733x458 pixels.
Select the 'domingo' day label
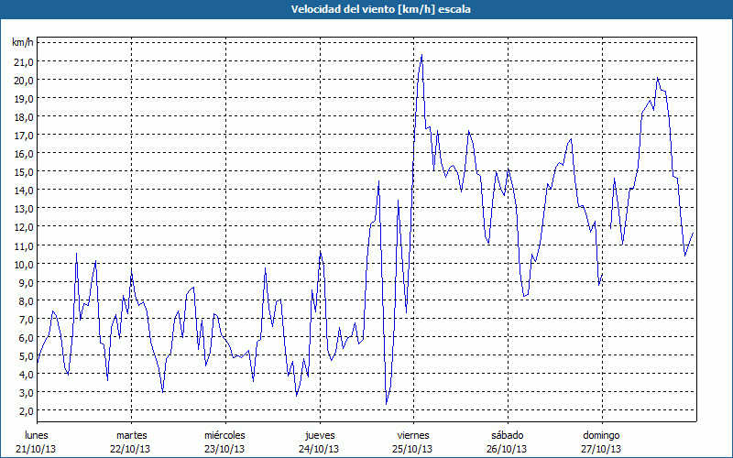coord(601,435)
